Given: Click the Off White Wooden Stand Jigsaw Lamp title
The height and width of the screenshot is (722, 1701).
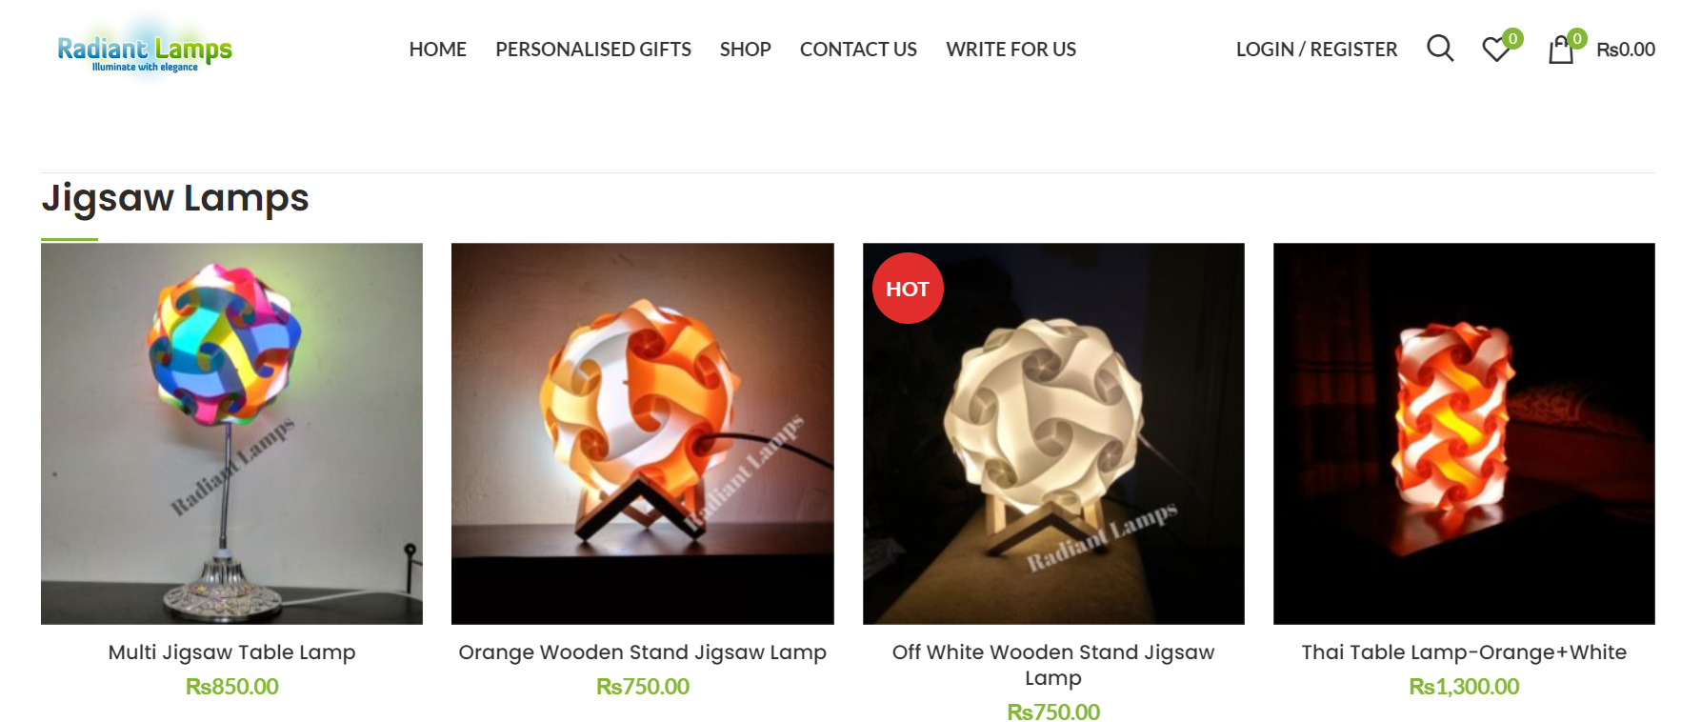Looking at the screenshot, I should [x=1053, y=665].
